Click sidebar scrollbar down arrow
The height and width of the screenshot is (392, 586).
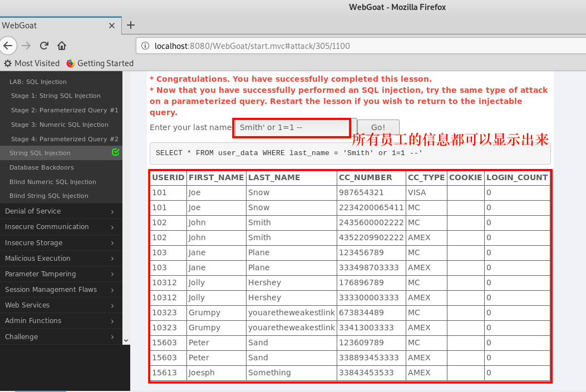(x=126, y=340)
